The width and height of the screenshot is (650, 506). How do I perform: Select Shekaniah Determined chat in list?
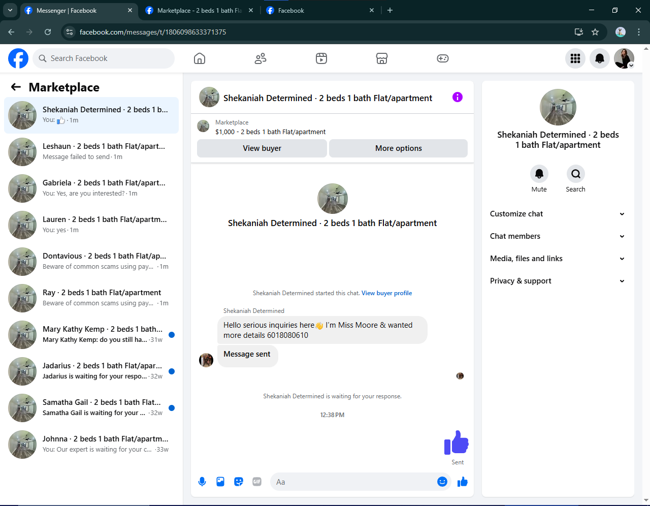(91, 115)
